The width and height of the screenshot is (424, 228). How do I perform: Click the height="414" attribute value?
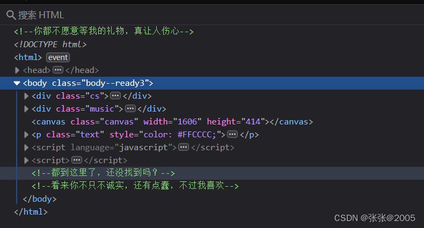(253, 122)
